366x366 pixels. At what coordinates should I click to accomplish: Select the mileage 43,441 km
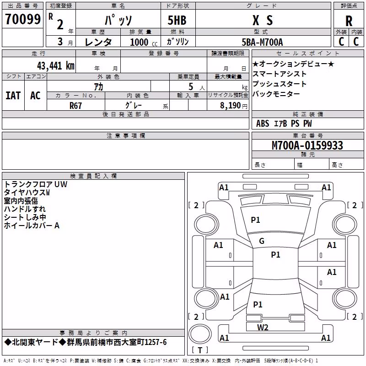[56, 66]
